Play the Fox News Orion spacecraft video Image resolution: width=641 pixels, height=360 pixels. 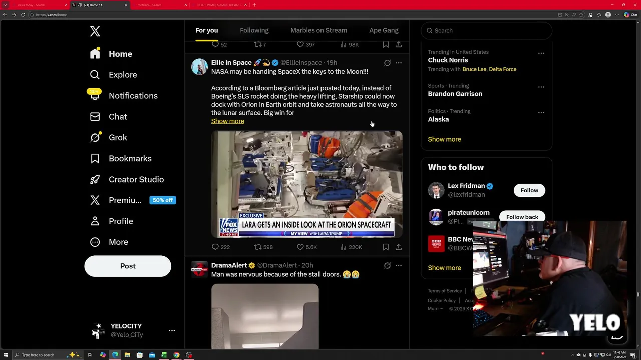coord(306,184)
